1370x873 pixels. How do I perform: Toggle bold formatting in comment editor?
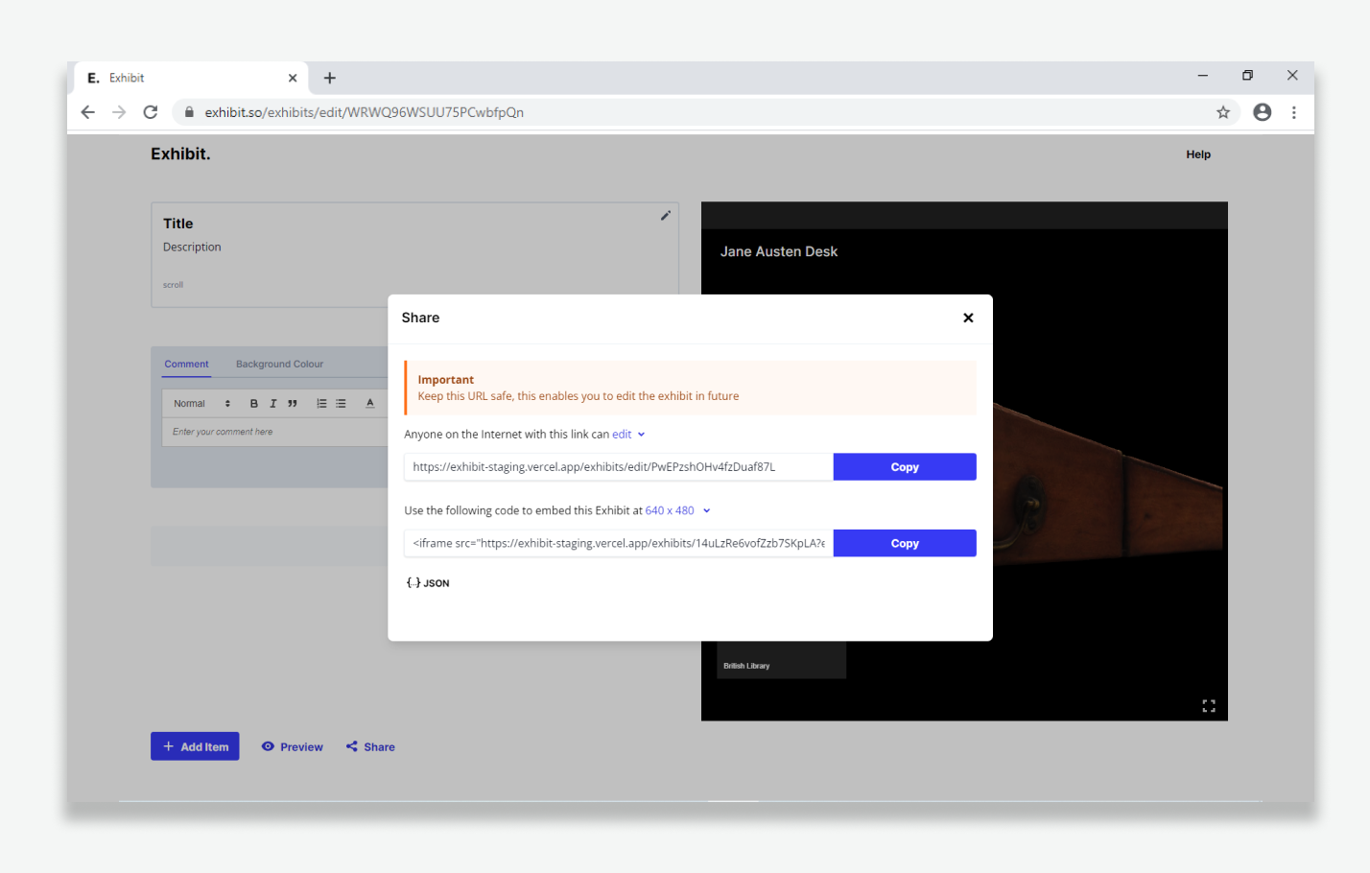click(253, 404)
